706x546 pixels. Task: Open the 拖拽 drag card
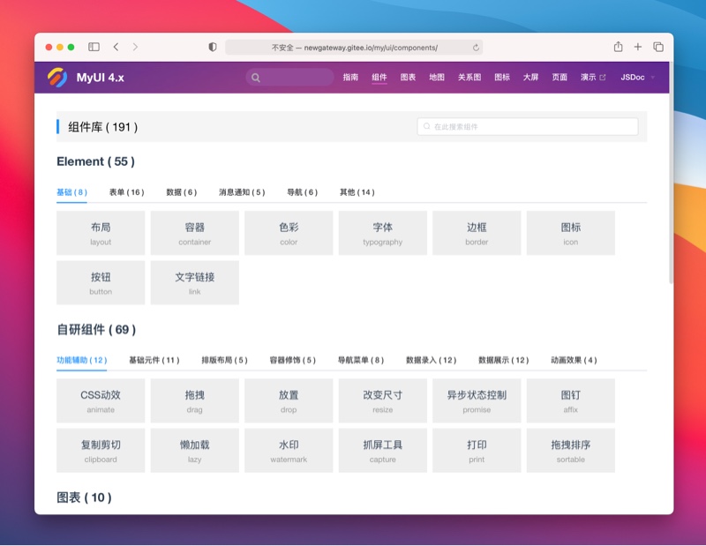[x=194, y=400]
